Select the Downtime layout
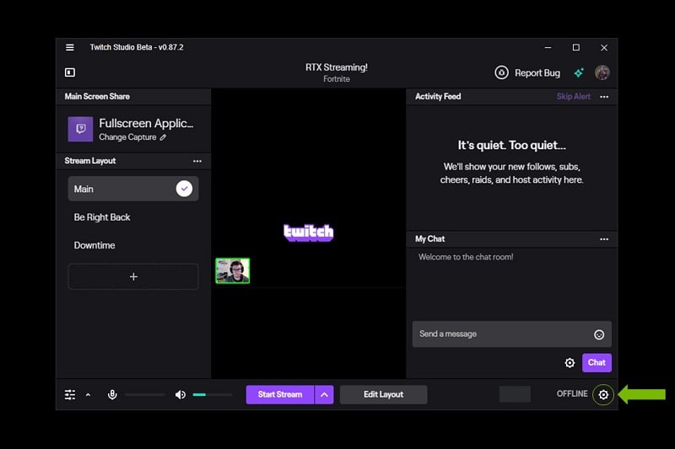The image size is (675, 449). [94, 245]
